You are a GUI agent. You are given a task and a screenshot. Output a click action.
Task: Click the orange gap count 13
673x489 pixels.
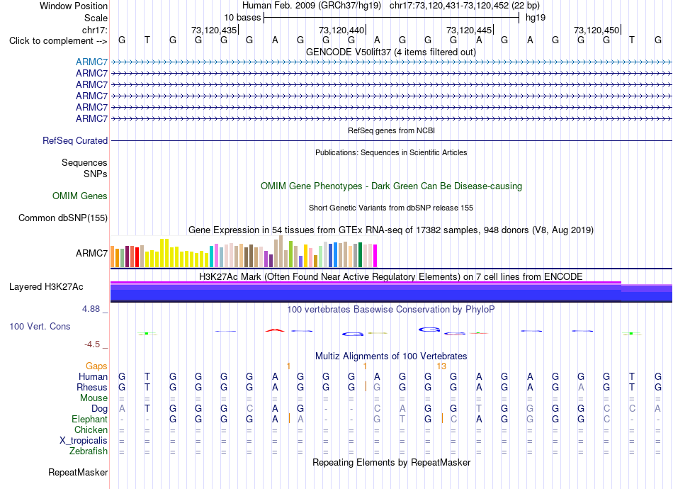coord(441,366)
